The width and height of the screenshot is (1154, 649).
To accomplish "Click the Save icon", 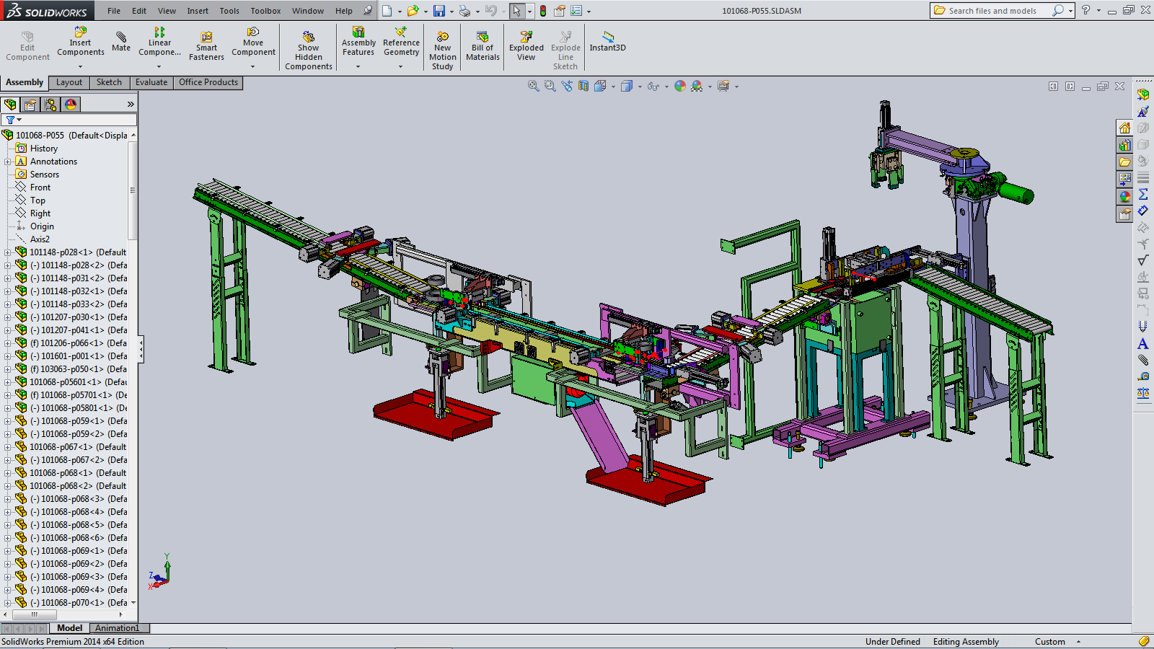I will tap(439, 11).
